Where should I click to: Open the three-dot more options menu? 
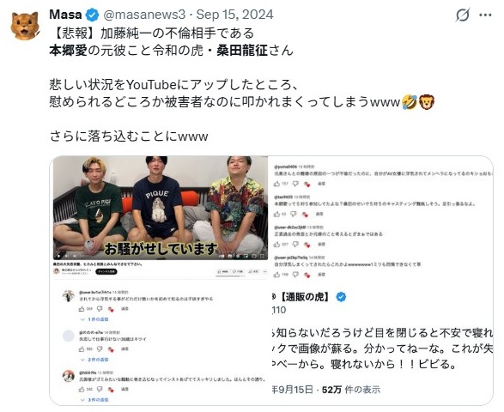tap(485, 15)
